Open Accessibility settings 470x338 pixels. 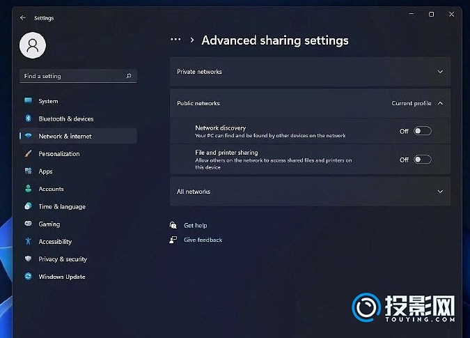pos(78,242)
